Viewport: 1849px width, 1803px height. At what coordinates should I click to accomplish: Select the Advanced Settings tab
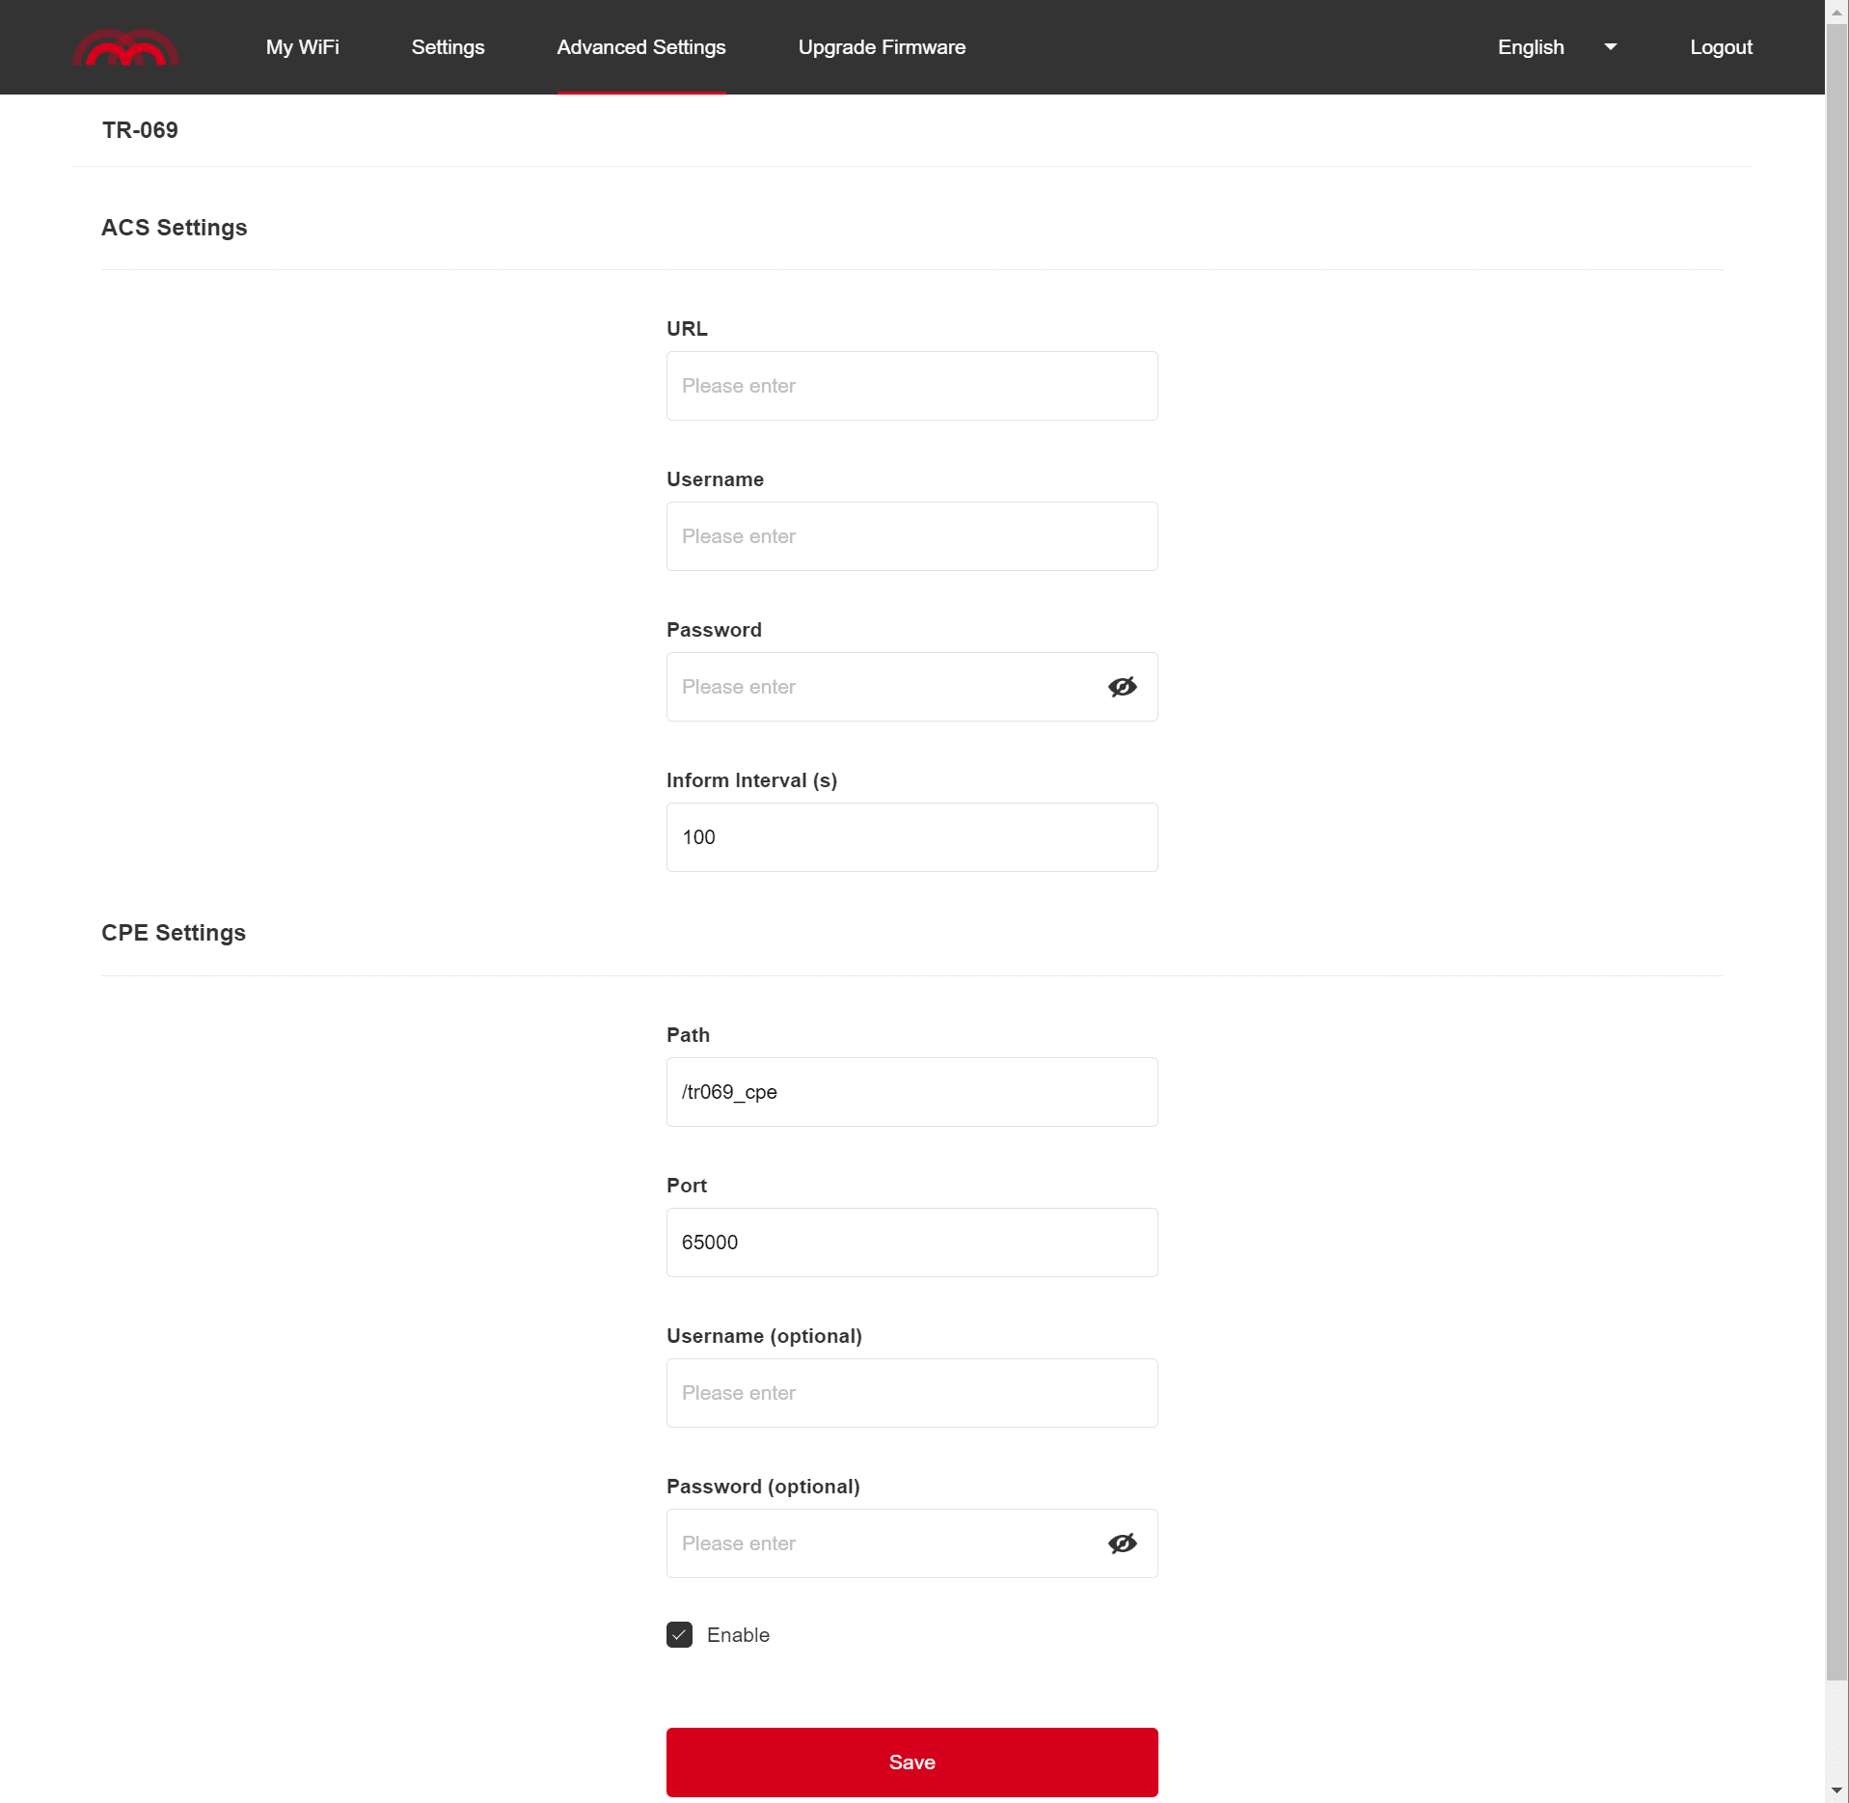pos(641,47)
